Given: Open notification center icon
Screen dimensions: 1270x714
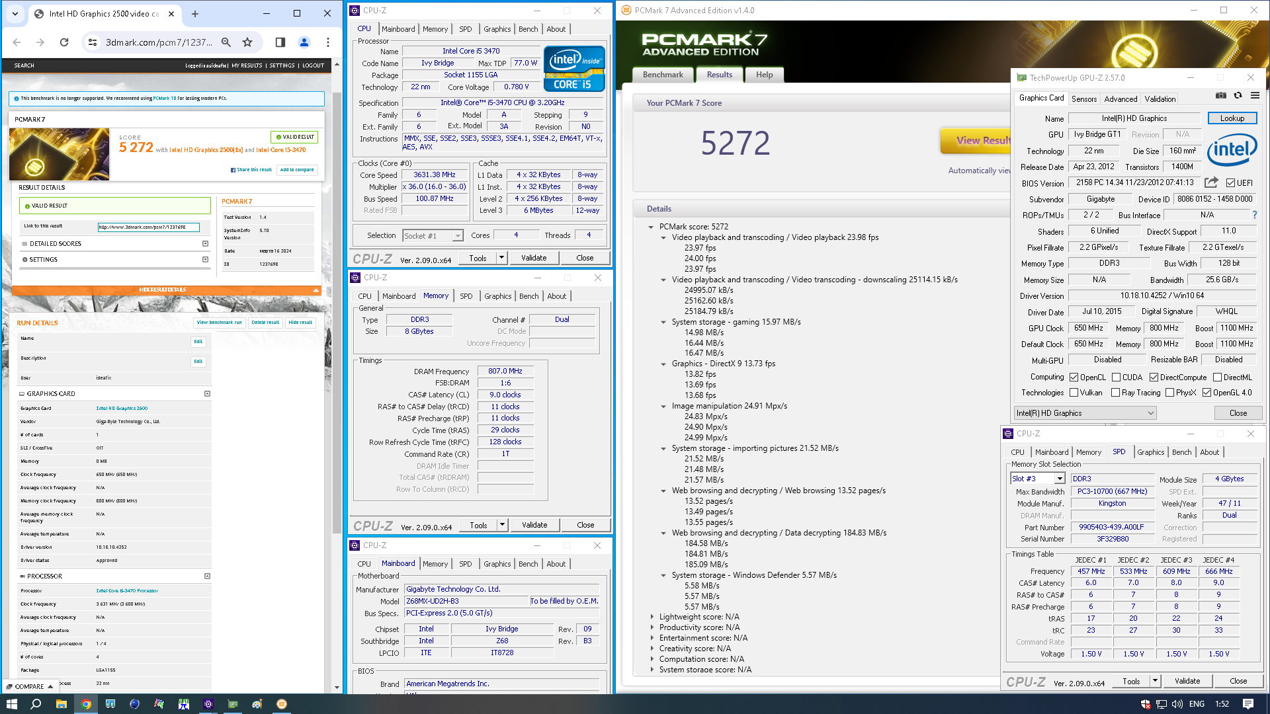Looking at the screenshot, I should coord(1248,704).
